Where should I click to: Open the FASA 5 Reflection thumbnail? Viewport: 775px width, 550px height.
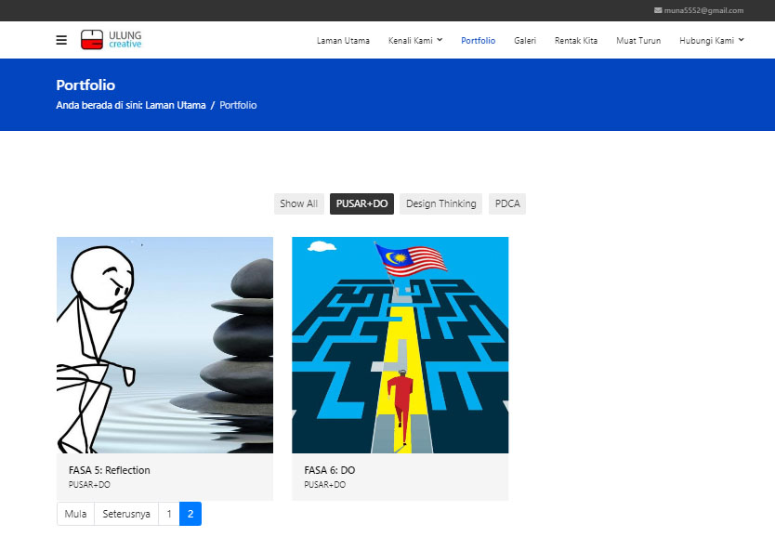tap(164, 345)
